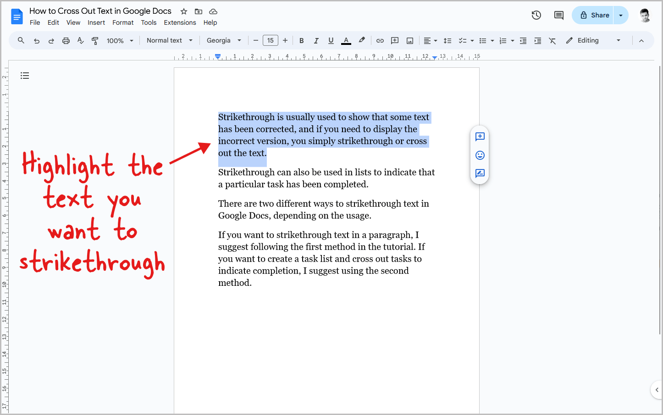Viewport: 663px width, 415px height.
Task: Open the Help menu
Action: pyautogui.click(x=210, y=22)
